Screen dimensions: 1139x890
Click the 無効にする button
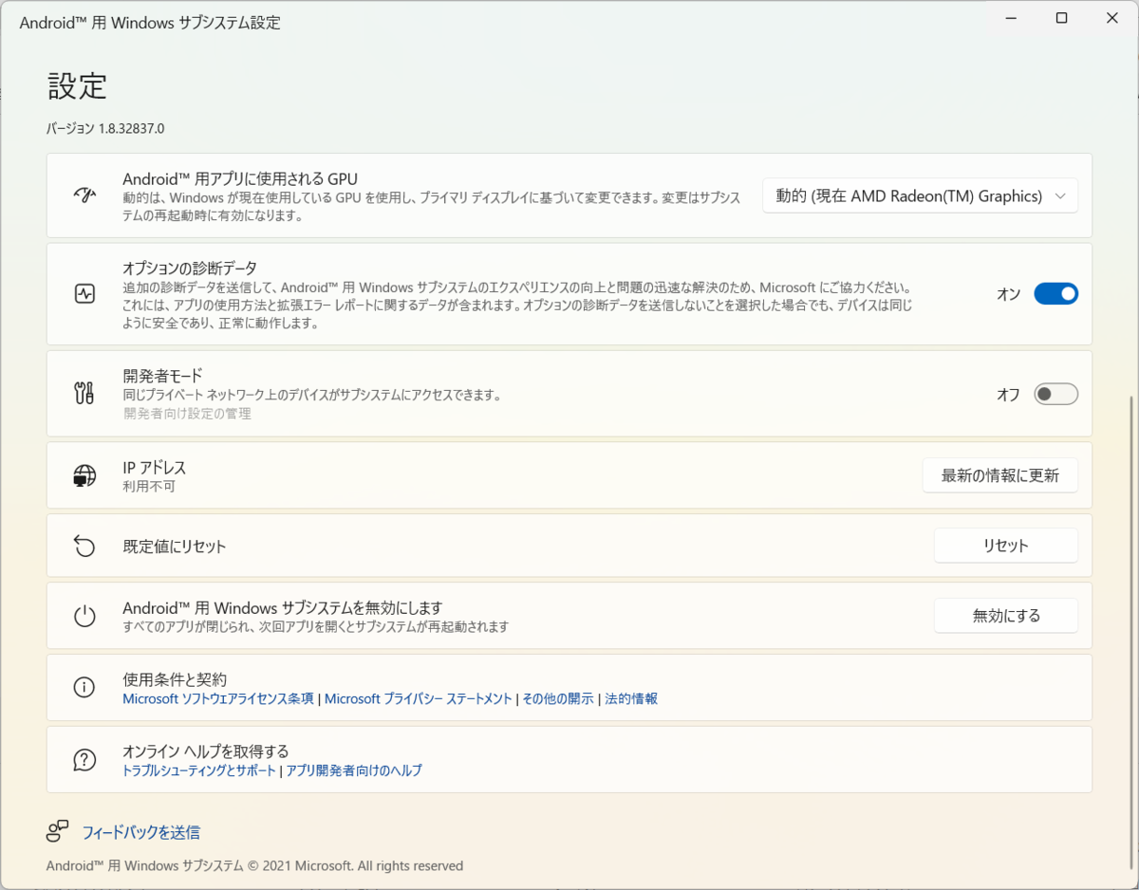pyautogui.click(x=1006, y=616)
